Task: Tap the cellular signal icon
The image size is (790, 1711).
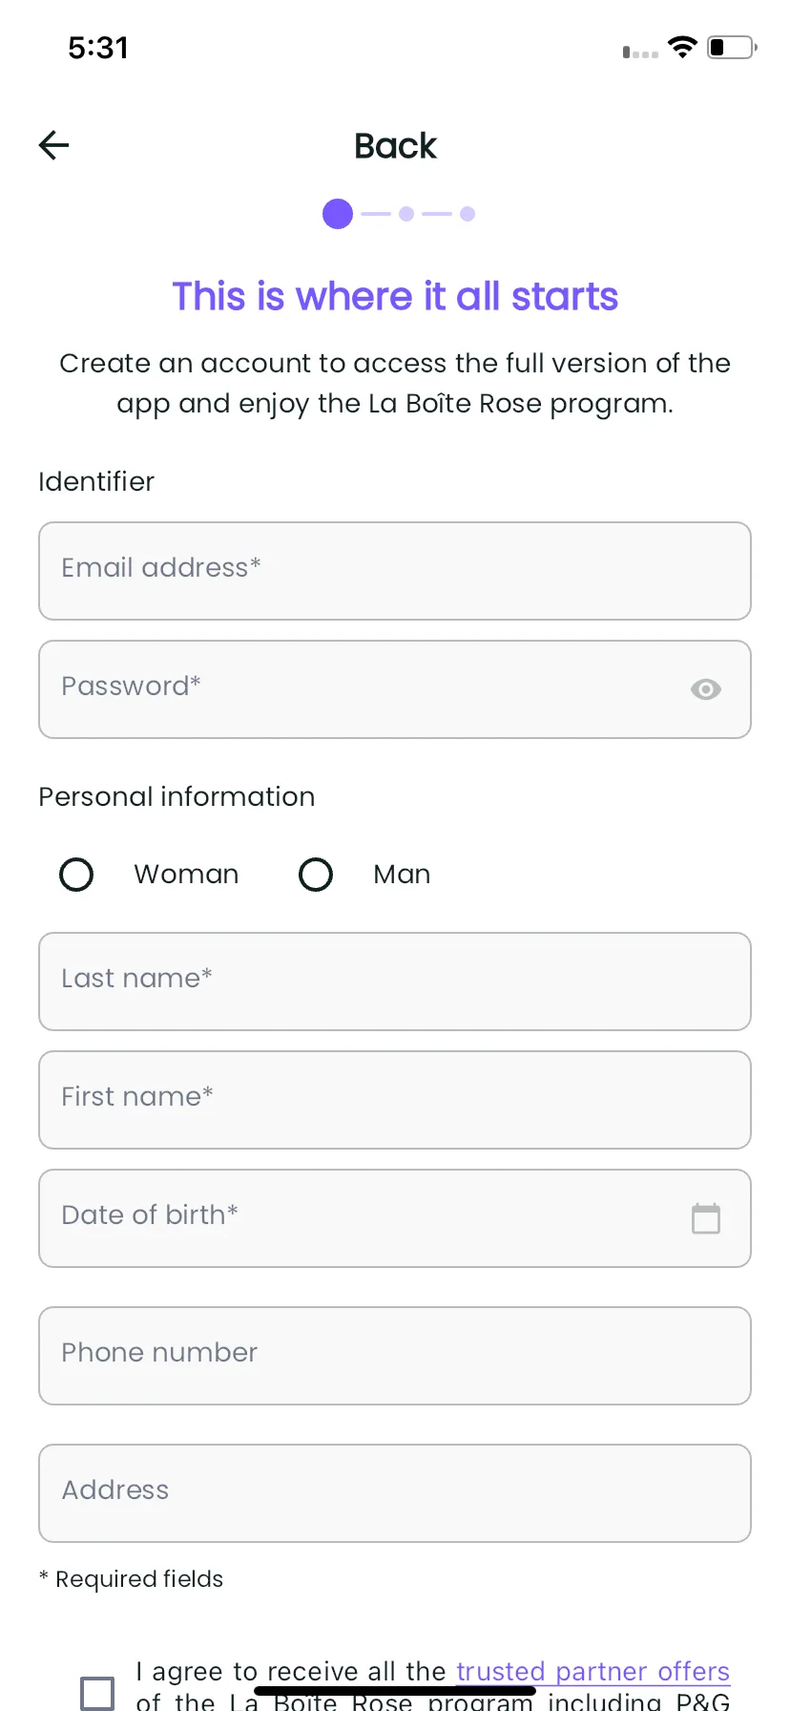Action: (x=640, y=52)
